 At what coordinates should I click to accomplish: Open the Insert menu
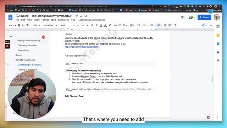click(37, 20)
